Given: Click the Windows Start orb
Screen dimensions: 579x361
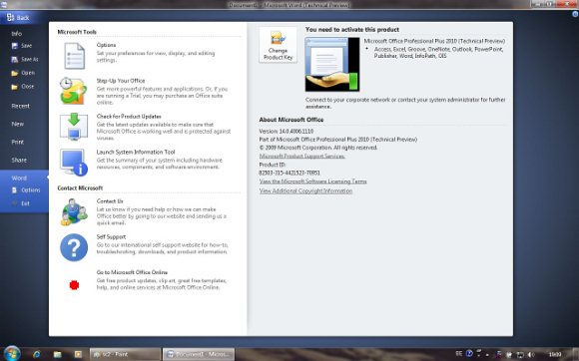Looking at the screenshot, I should 12,354.
